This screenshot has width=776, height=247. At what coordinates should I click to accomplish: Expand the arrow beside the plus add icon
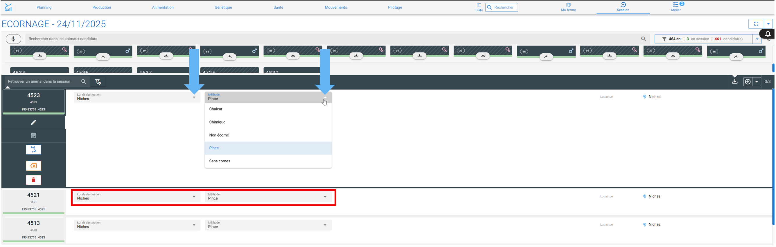click(x=757, y=81)
